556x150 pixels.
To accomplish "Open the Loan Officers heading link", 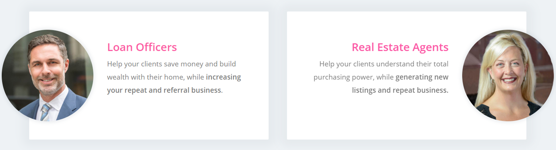I will click(x=142, y=47).
